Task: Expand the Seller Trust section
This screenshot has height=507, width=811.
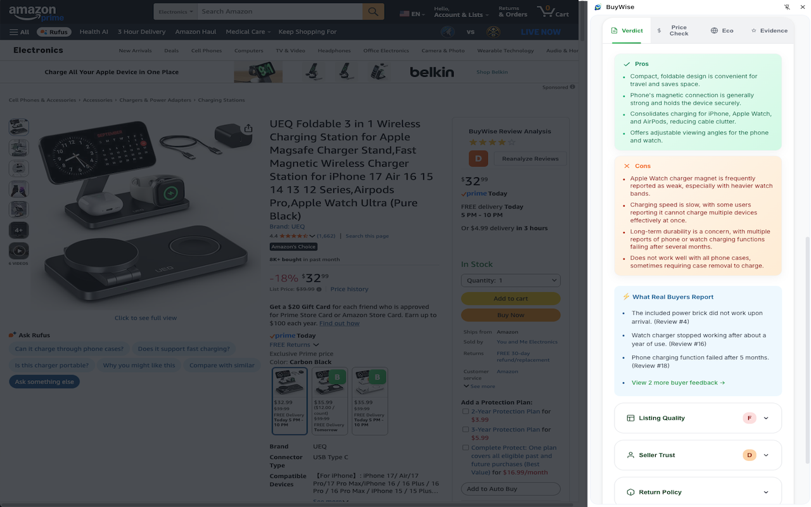Action: click(766, 455)
